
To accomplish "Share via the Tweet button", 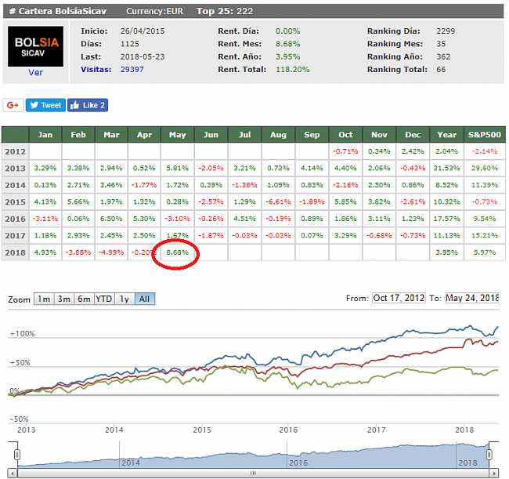I will (45, 105).
